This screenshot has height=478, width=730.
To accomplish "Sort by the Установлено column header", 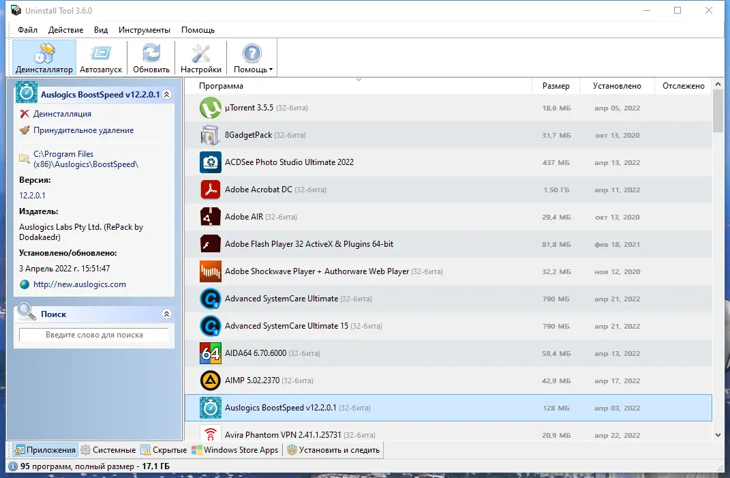I will coord(617,86).
